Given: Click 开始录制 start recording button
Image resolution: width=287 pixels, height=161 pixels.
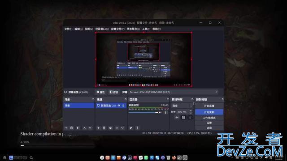Looking at the screenshot, I should [x=209, y=112].
